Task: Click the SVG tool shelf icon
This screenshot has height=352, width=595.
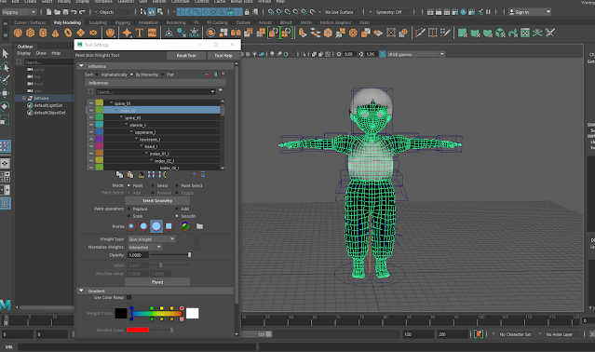Action: pyautogui.click(x=152, y=33)
